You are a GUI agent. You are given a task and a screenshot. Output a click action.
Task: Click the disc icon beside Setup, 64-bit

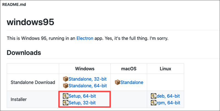click(65, 96)
